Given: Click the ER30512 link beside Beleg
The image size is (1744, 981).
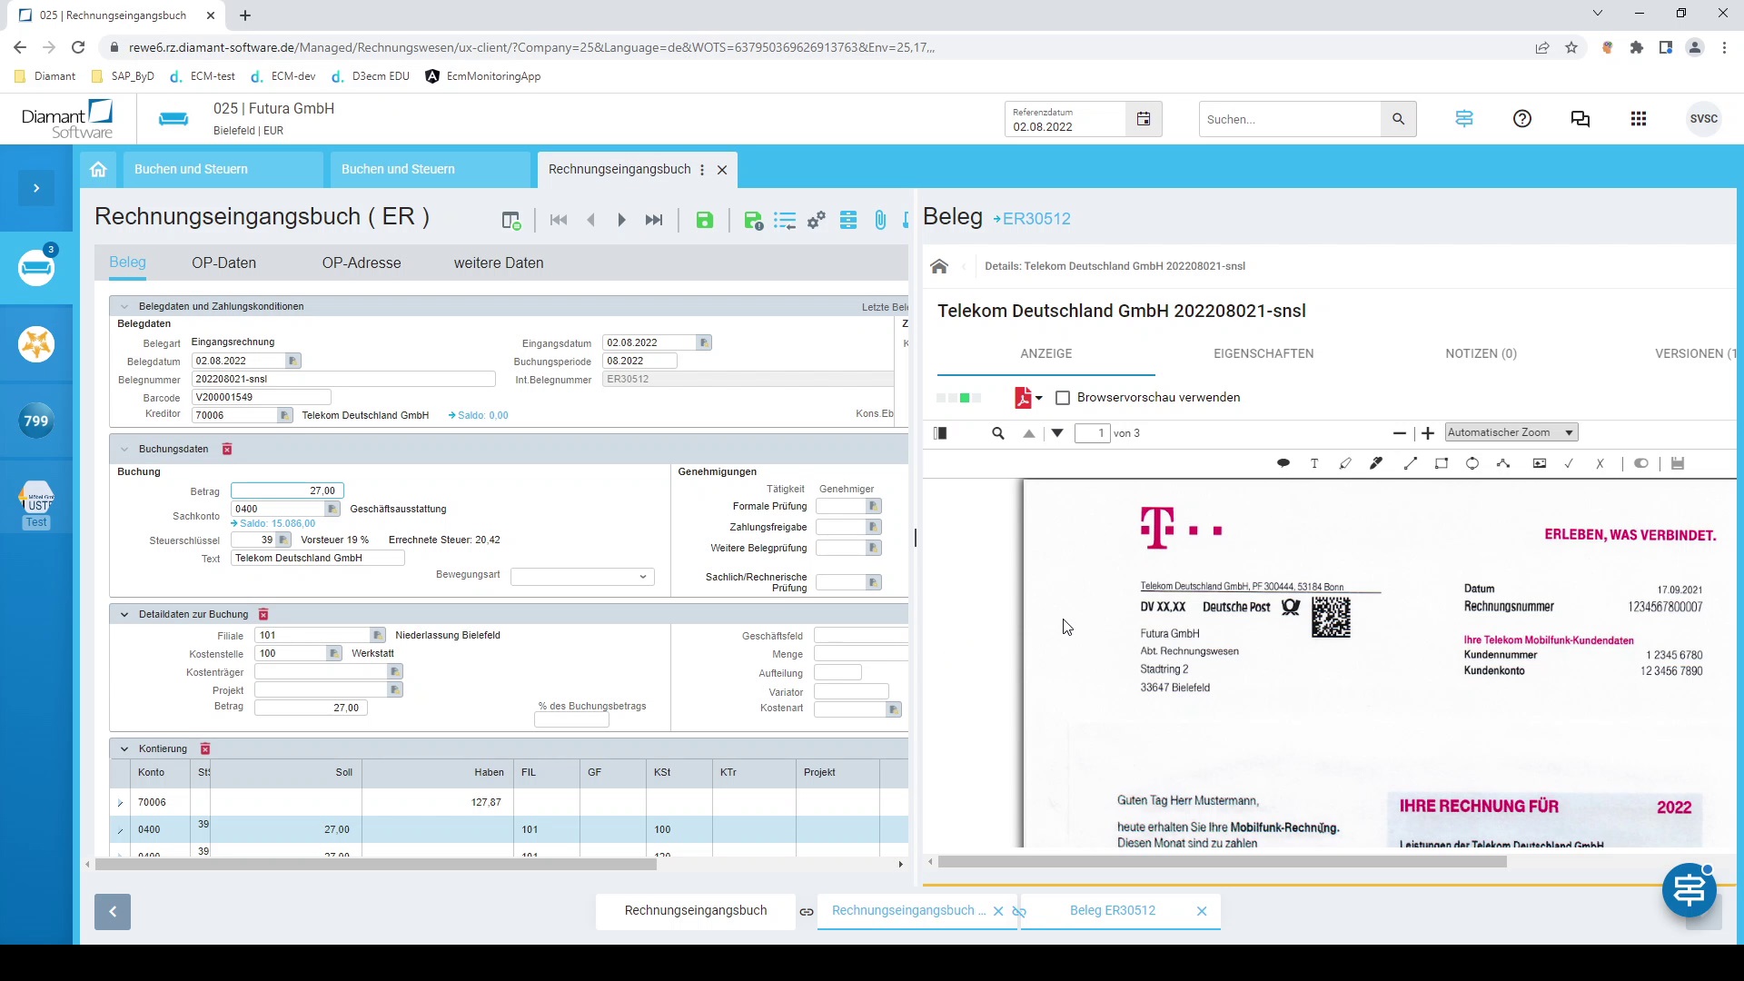Looking at the screenshot, I should [1032, 219].
